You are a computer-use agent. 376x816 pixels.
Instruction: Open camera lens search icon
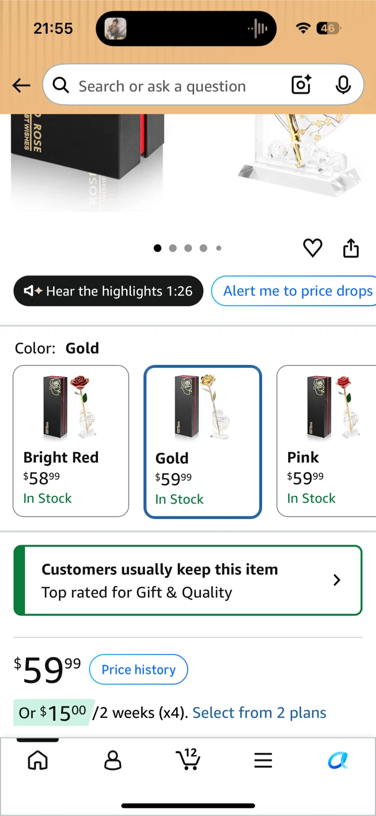tap(301, 85)
